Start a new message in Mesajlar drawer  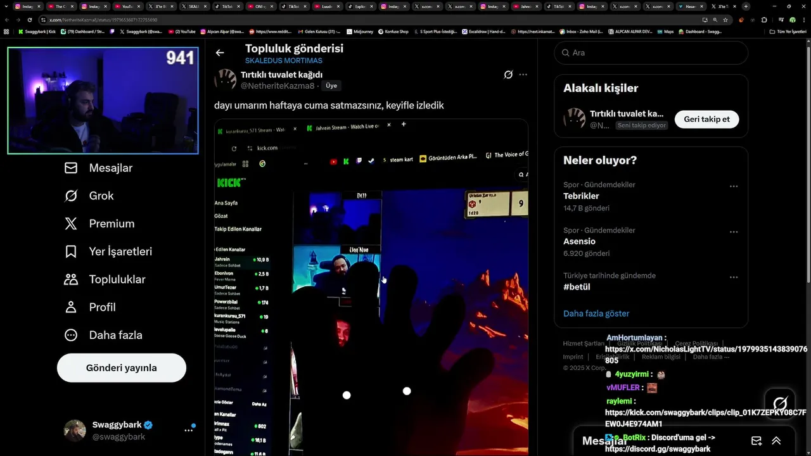(757, 441)
